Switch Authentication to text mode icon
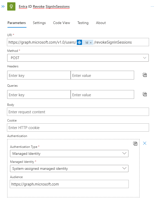This screenshot has height=201, width=157. point(135,143)
